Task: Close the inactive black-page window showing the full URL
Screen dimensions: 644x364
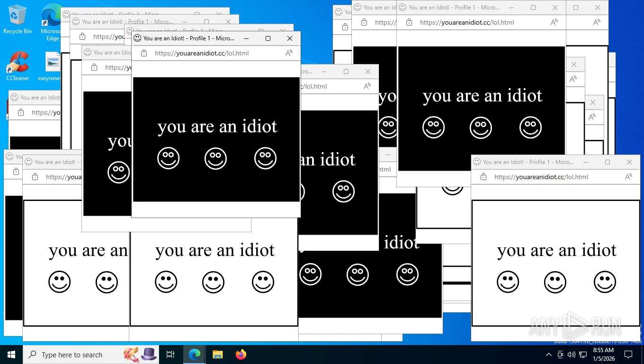Action: [x=555, y=8]
